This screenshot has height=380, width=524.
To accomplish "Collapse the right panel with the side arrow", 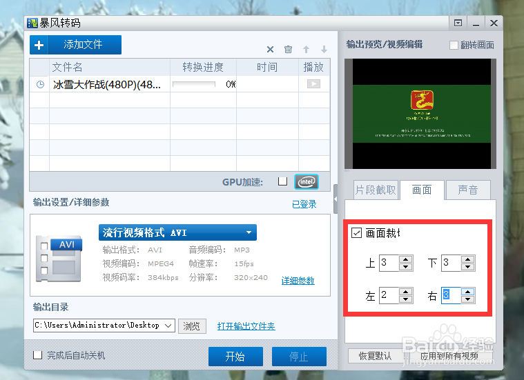I will [336, 199].
